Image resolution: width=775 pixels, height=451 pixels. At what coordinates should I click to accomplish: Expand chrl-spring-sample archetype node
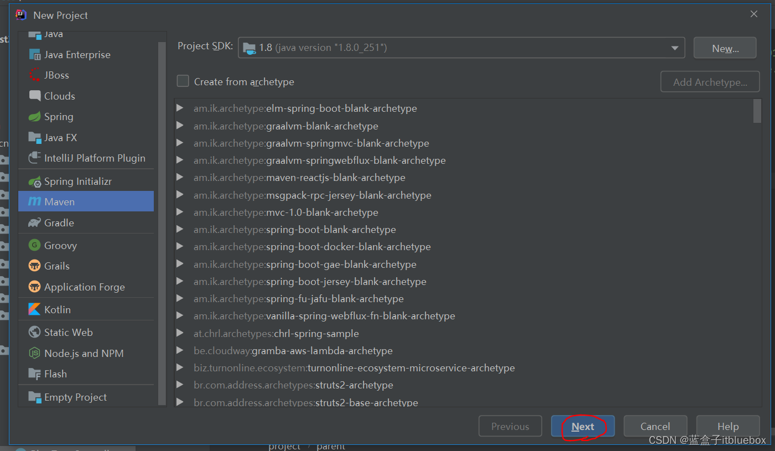(180, 333)
